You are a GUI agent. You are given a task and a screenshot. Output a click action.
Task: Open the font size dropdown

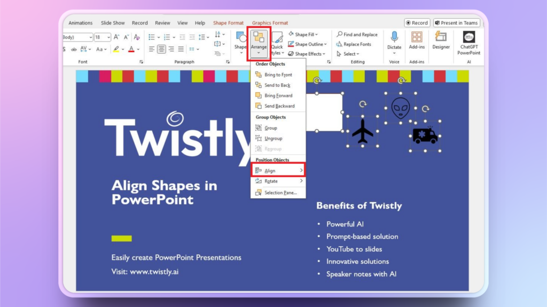[x=109, y=37]
